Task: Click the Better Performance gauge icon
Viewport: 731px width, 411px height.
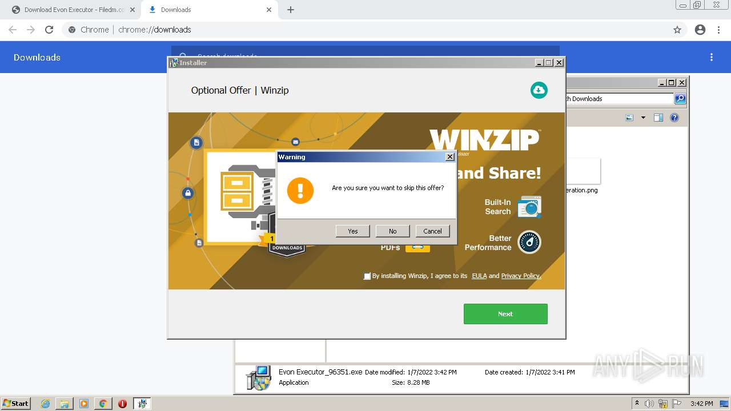Action: pyautogui.click(x=529, y=242)
